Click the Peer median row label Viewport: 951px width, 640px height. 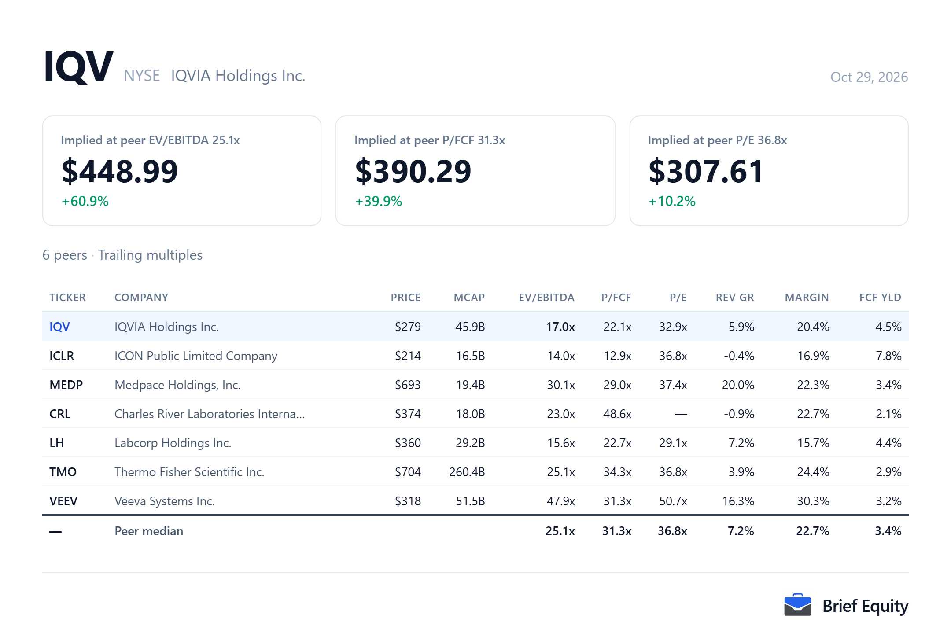point(149,531)
